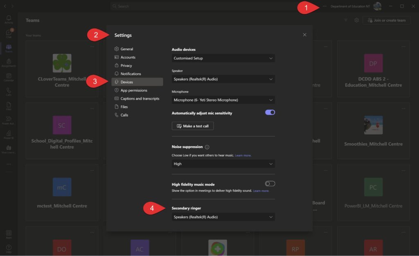Open Files in the left app sidebar
Viewport: 419px width, 256px height.
click(x=9, y=106)
